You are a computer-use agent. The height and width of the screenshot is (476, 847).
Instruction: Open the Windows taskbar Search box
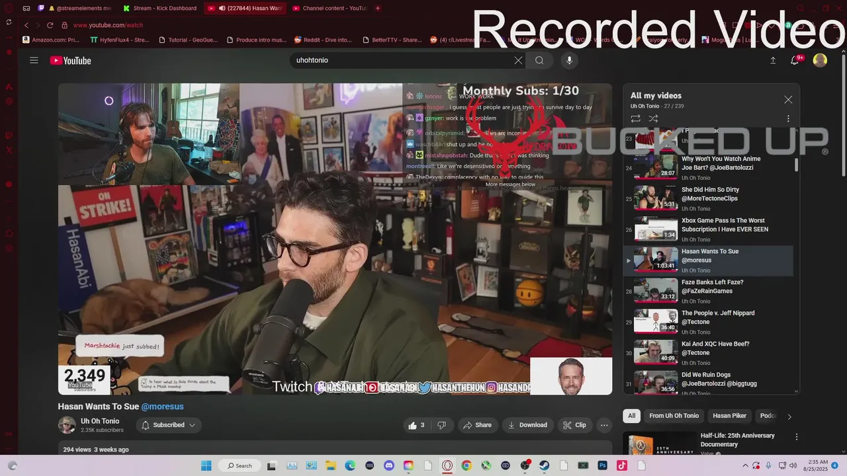[240, 465]
